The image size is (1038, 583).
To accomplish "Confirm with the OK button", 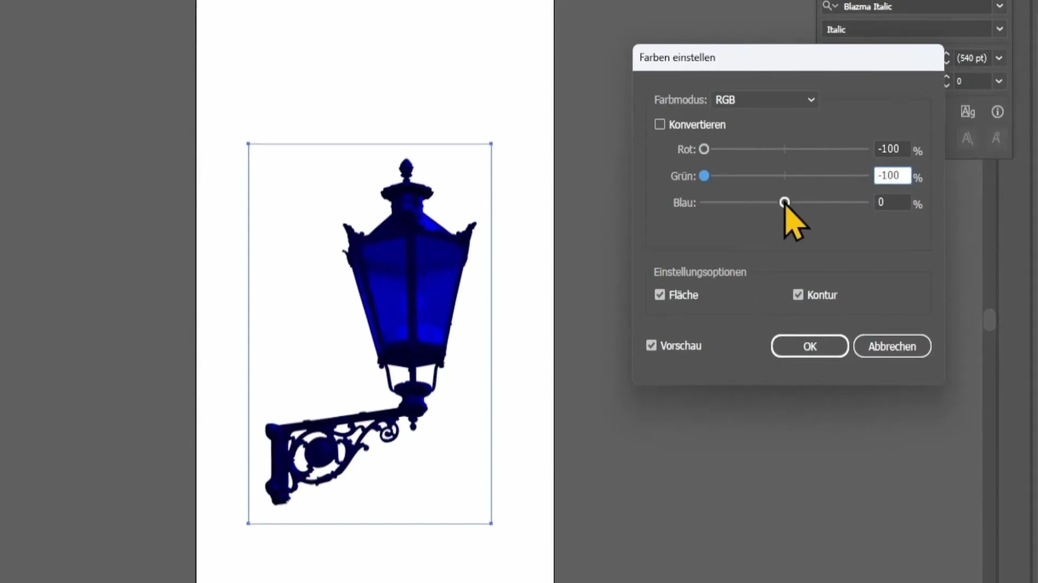I will pos(809,347).
